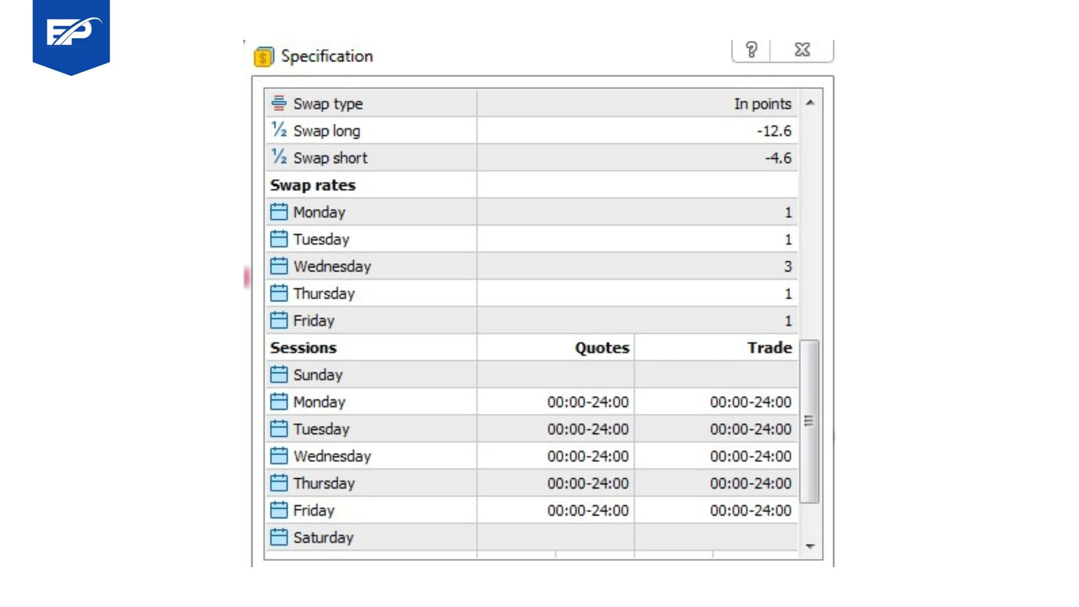Viewport: 1079px width, 607px height.
Task: Click calendar icon for swap-rate Tuesday
Action: pos(279,239)
